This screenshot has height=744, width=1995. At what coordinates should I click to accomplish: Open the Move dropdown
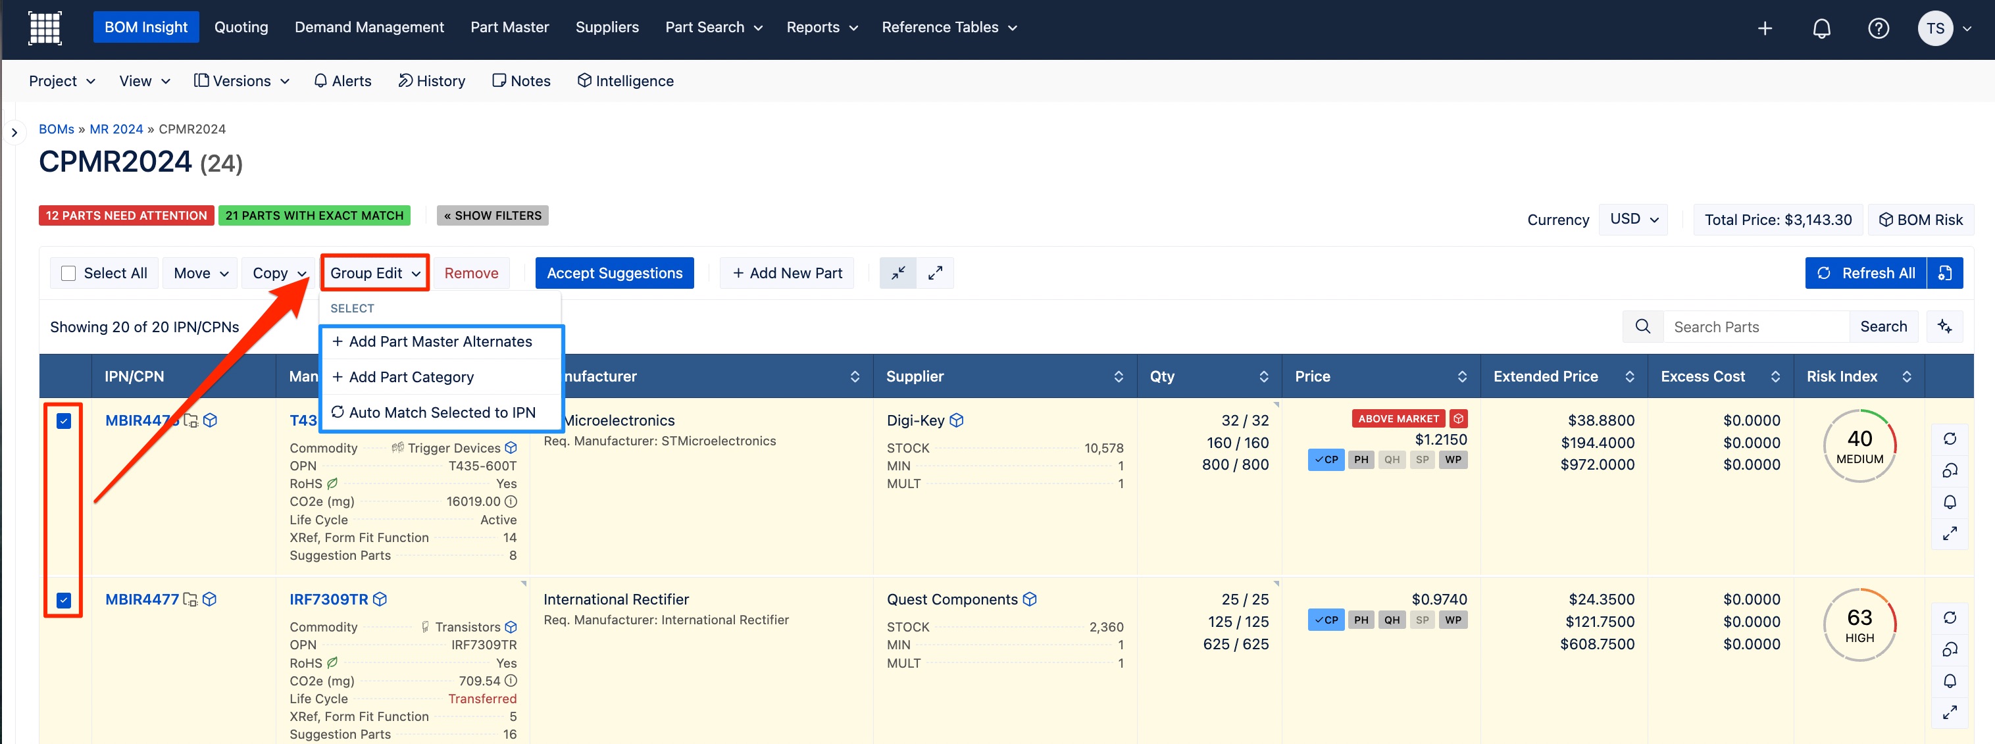tap(201, 273)
